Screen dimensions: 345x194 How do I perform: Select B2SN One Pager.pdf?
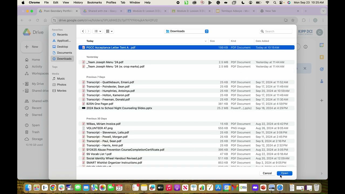(186, 104)
